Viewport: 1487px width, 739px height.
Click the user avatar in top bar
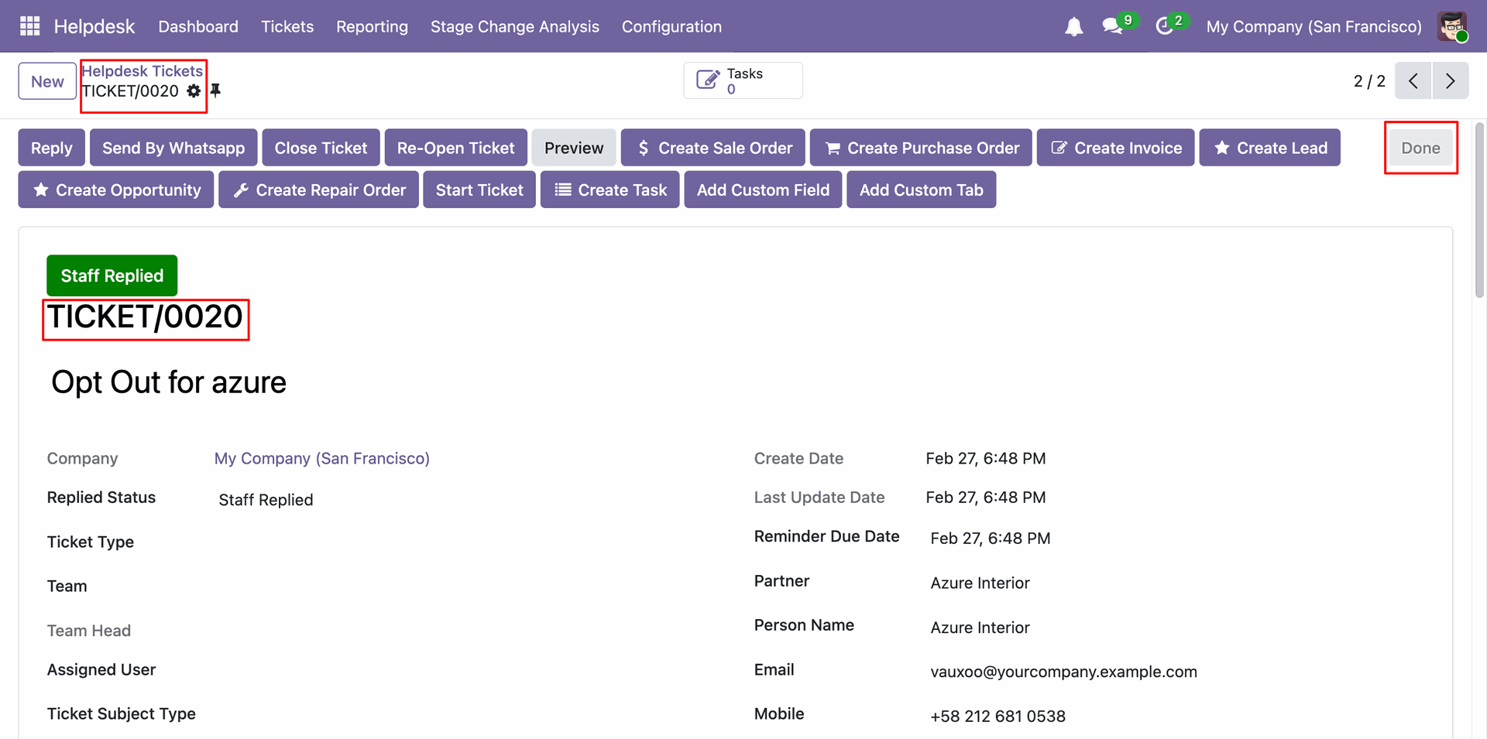pyautogui.click(x=1451, y=26)
